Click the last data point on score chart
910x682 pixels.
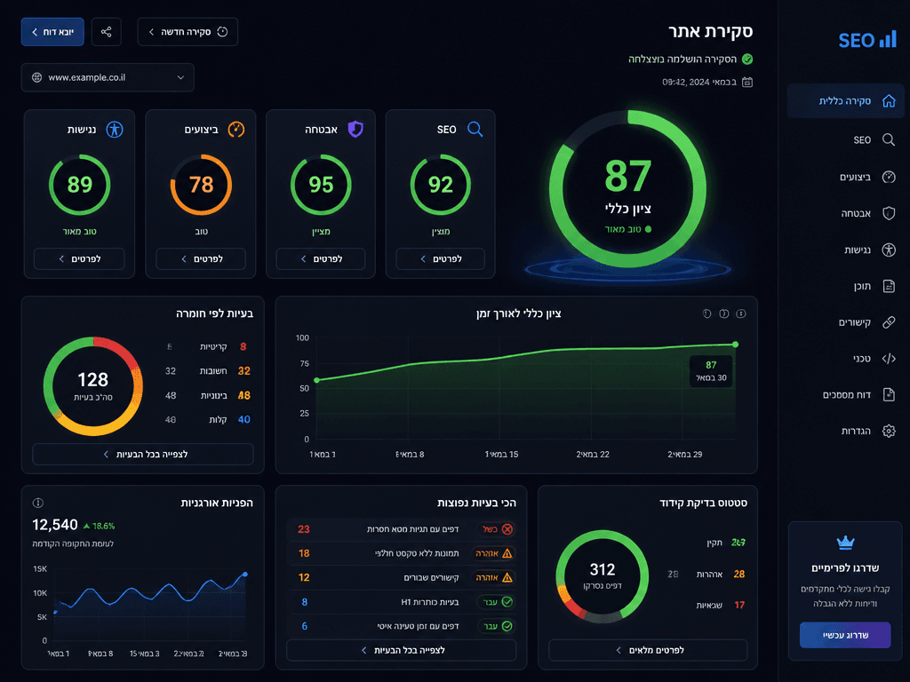pyautogui.click(x=735, y=345)
